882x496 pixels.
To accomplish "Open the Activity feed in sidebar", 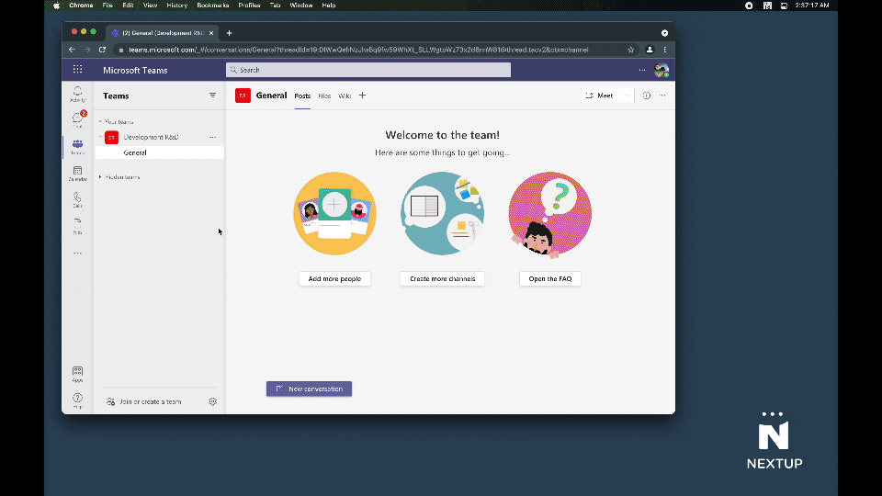I will (x=77, y=94).
